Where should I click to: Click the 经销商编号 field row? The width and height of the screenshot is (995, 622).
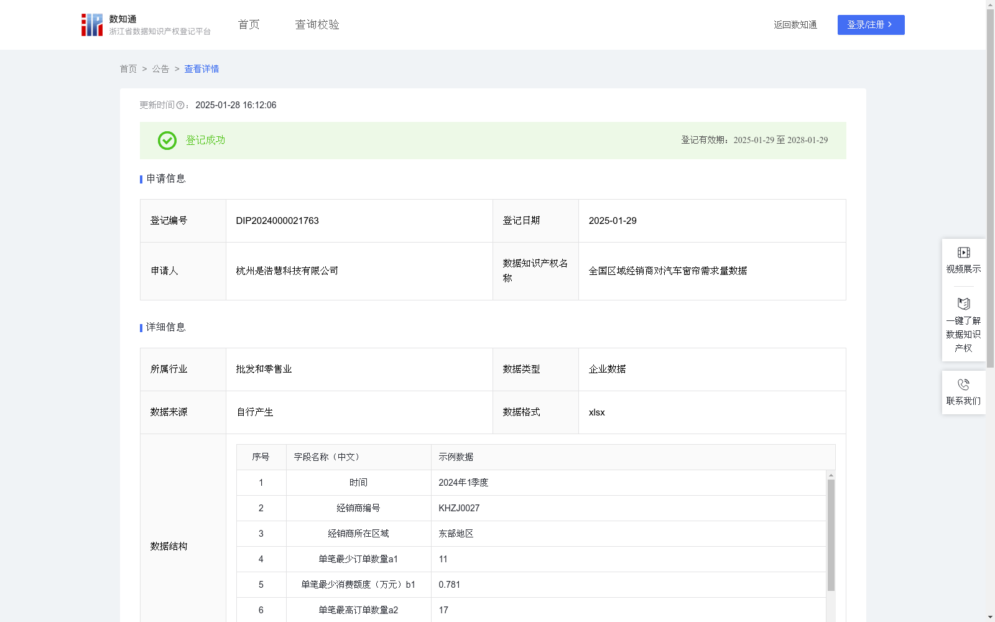(x=358, y=508)
